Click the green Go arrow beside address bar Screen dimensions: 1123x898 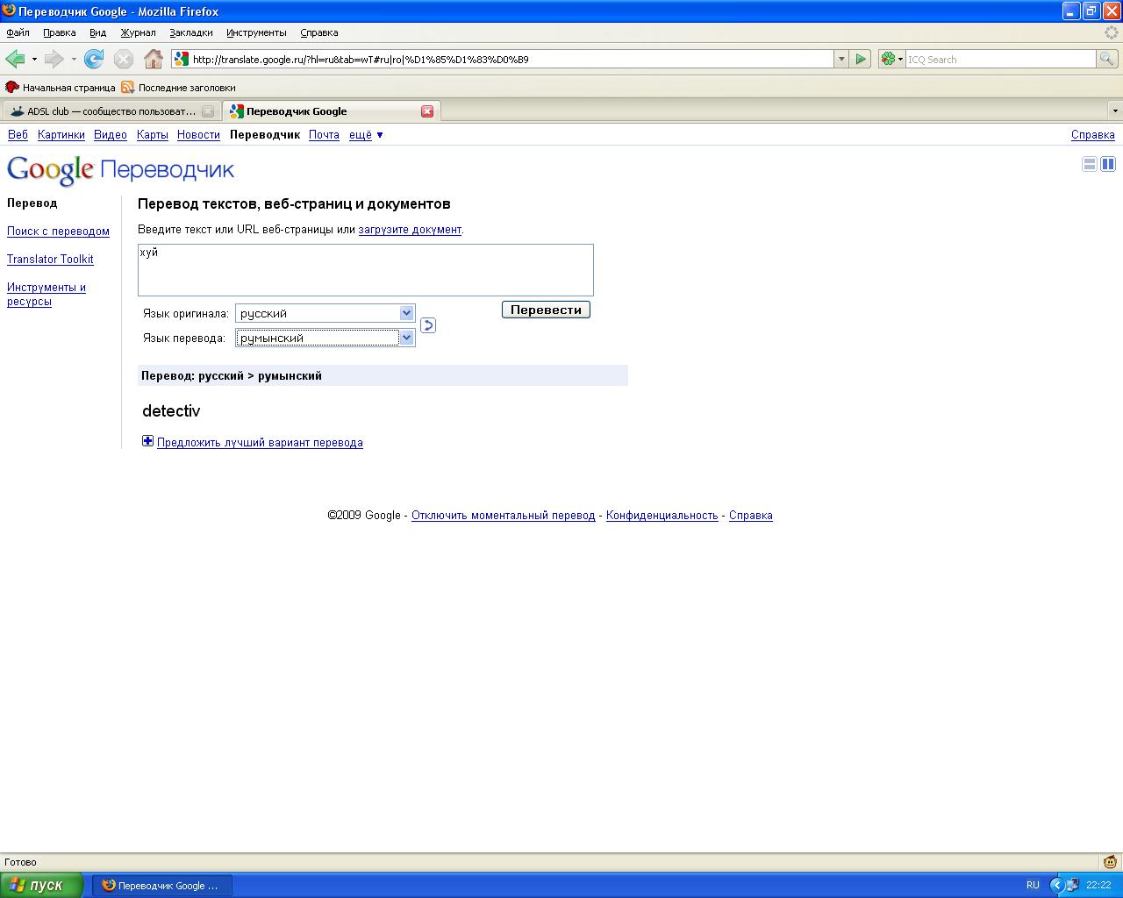coord(861,59)
